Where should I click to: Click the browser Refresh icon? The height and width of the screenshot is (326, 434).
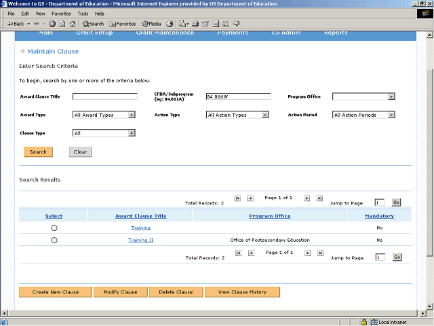click(62, 24)
